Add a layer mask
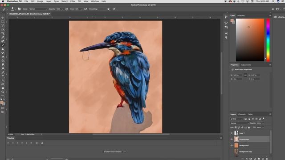The image size is (285, 160). [x=251, y=159]
